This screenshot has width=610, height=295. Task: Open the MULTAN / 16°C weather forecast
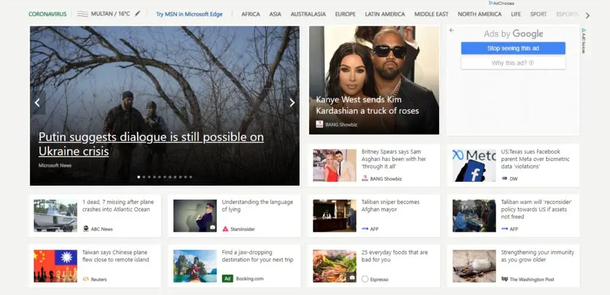pyautogui.click(x=110, y=14)
